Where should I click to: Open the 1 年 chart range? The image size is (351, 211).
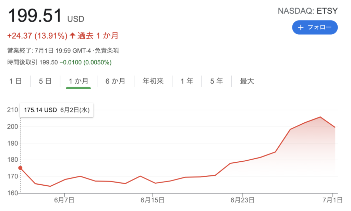pos(187,81)
